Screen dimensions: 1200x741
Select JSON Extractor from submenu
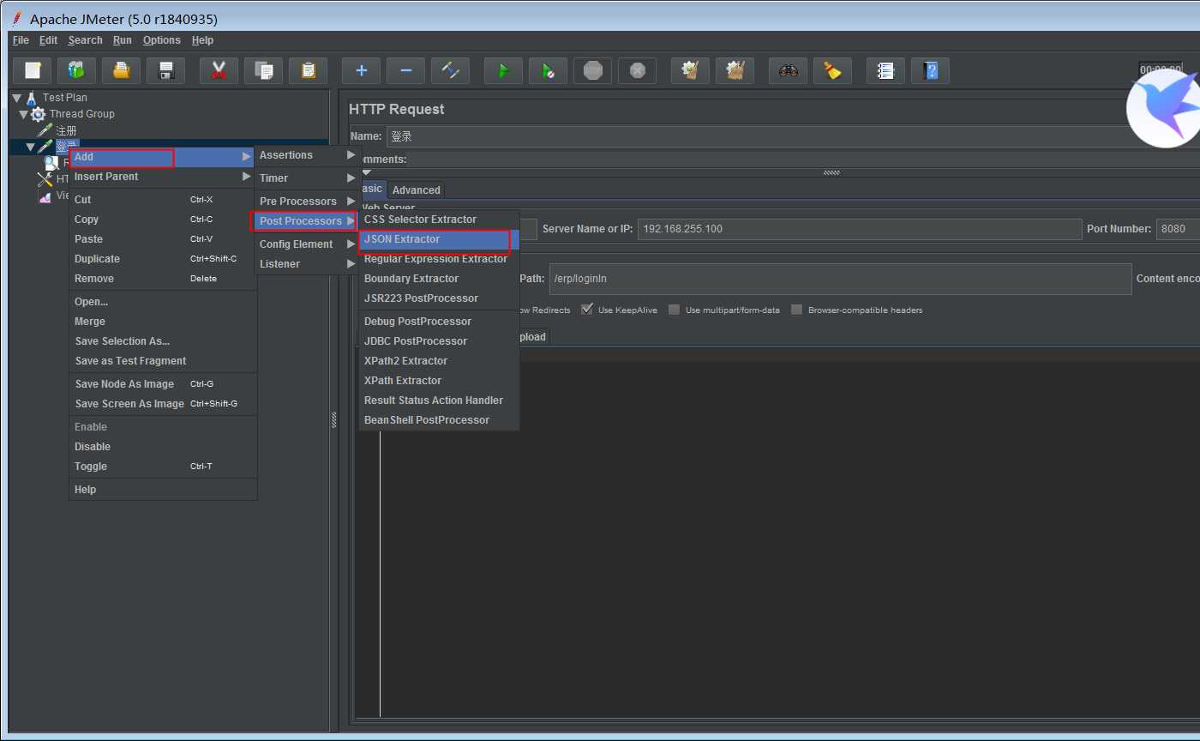(439, 239)
